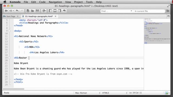Click the 'Roster' text on line 19
The image size is (173, 97).
(x=23, y=58)
